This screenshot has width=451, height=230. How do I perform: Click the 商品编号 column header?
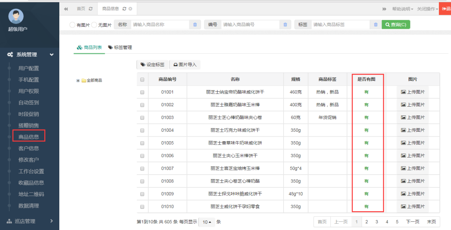tap(167, 79)
